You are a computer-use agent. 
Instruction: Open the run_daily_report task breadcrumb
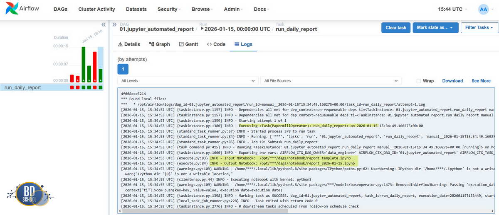296,29
